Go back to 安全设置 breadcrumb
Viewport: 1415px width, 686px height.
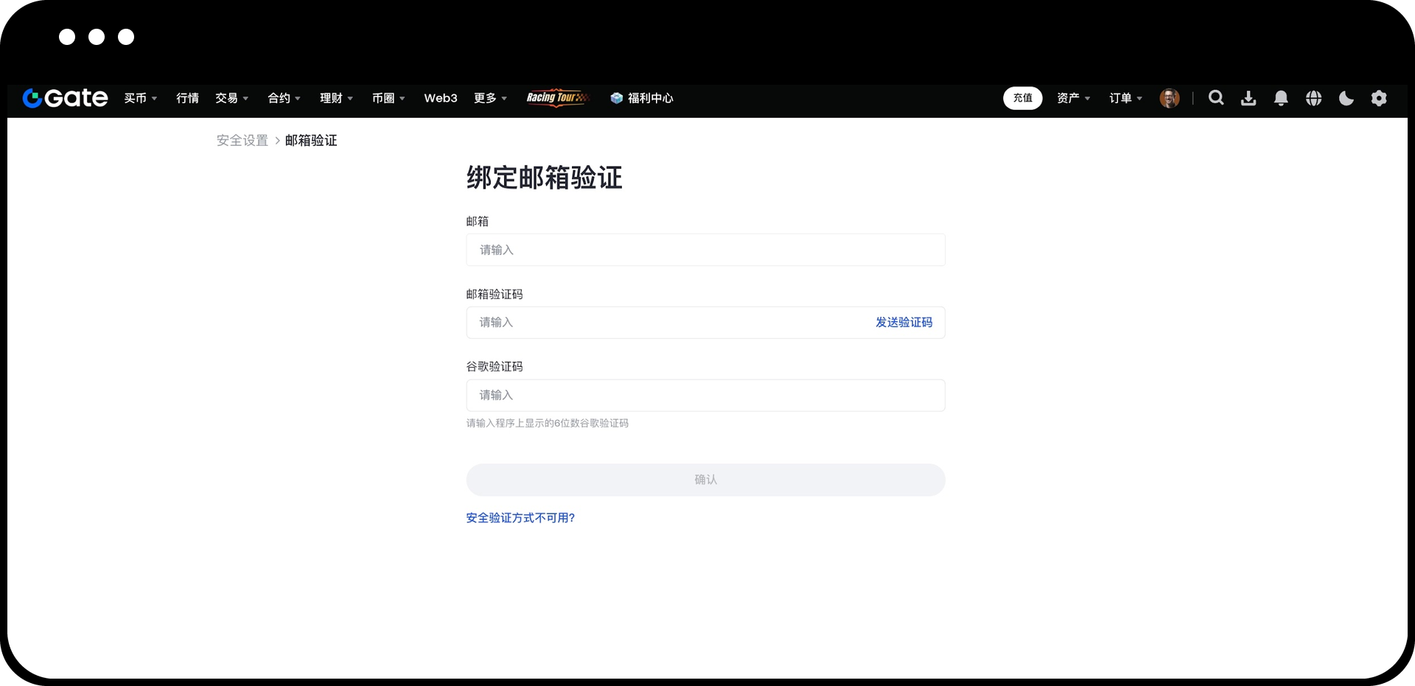point(242,141)
